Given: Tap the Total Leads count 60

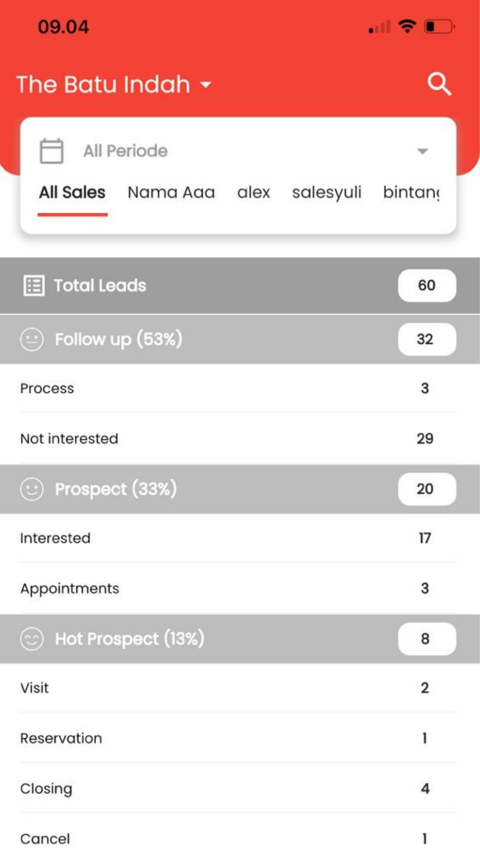Looking at the screenshot, I should pos(427,285).
